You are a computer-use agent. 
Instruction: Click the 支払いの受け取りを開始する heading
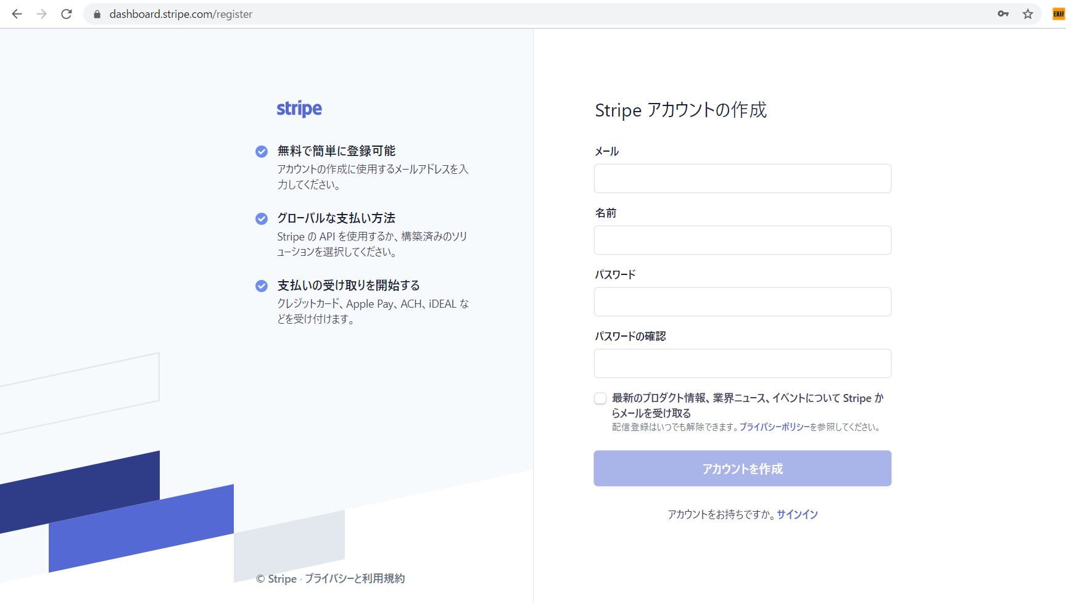349,285
